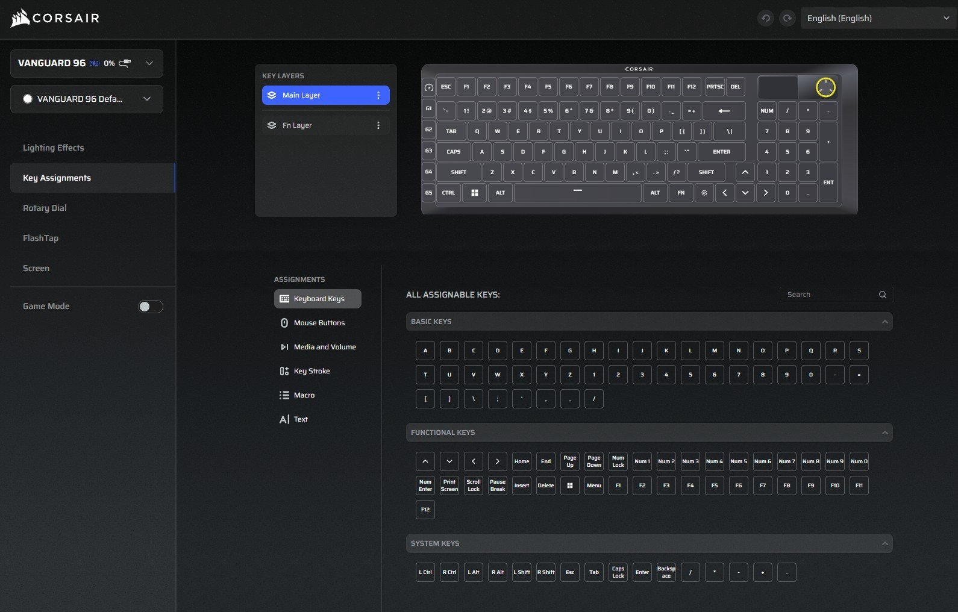Select the ESC key on keyboard preview
Screen dimensions: 958x612
point(446,87)
